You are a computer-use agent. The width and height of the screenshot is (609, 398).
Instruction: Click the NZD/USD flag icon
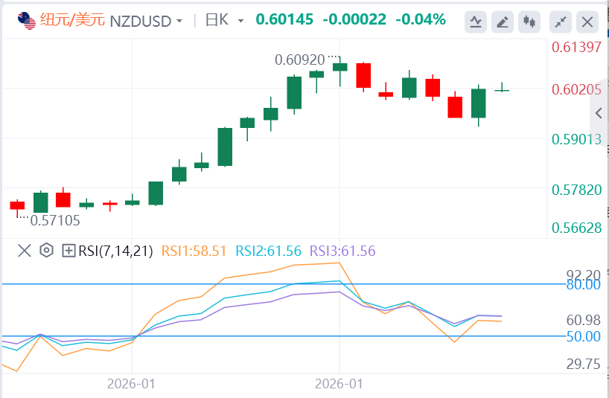pos(27,20)
